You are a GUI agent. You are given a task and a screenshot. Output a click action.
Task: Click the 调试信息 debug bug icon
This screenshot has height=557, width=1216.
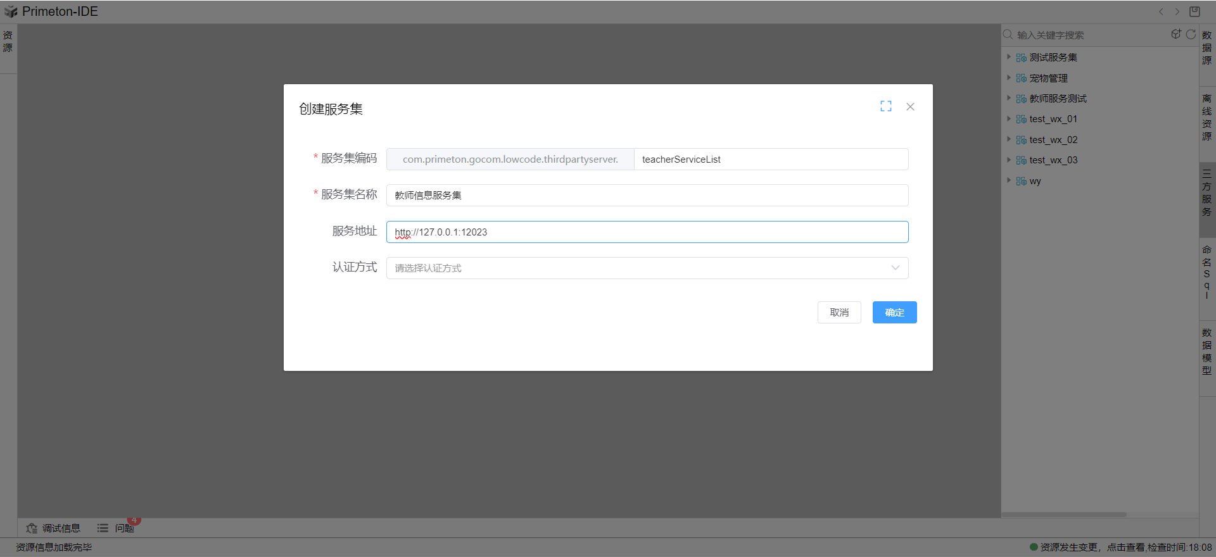[32, 528]
